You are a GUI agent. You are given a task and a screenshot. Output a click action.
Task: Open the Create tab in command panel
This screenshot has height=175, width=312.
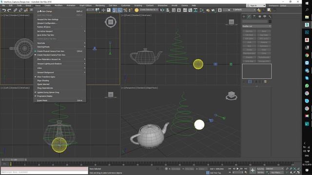244,17
